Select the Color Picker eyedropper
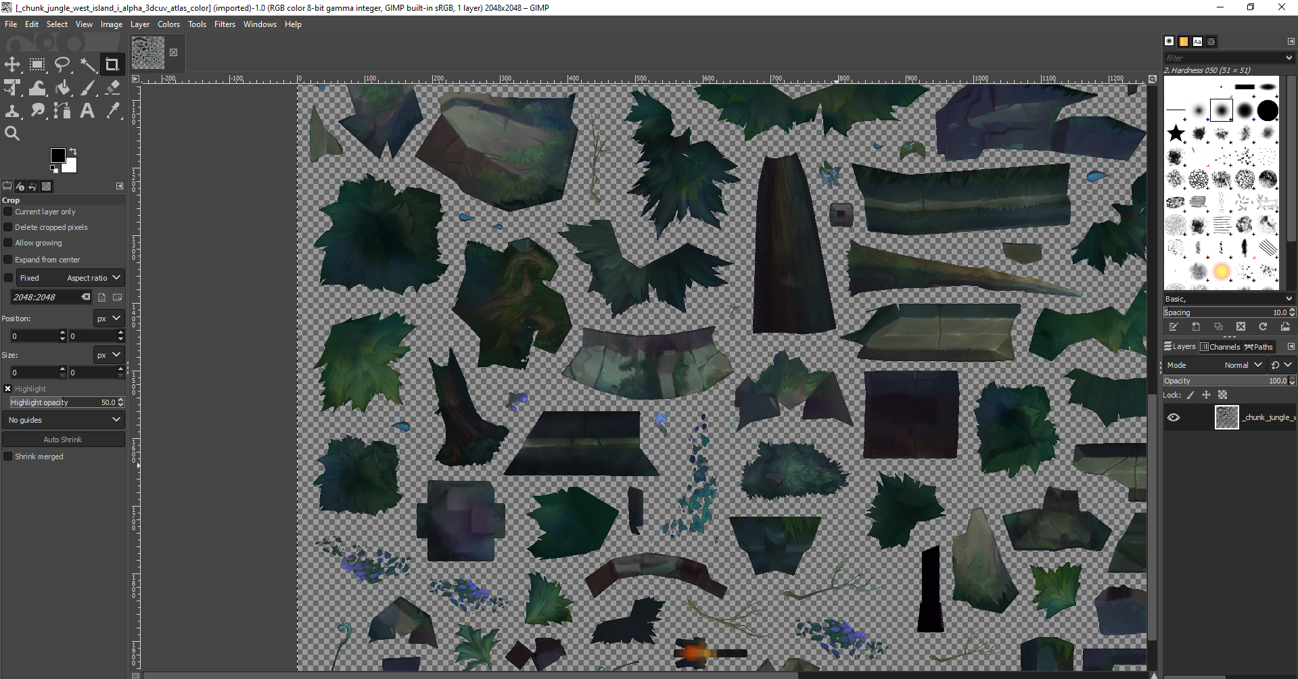Screen dimensions: 1298x679 [x=112, y=111]
